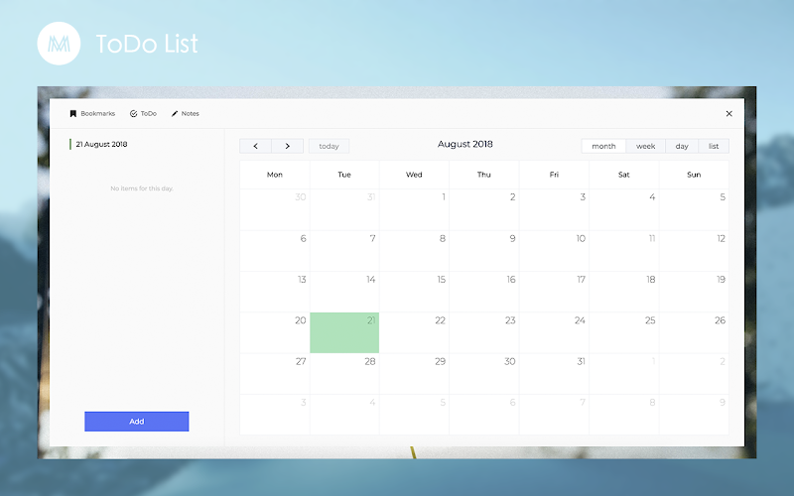This screenshot has height=496, width=794.
Task: Switch calendar to week view
Action: [x=646, y=146]
